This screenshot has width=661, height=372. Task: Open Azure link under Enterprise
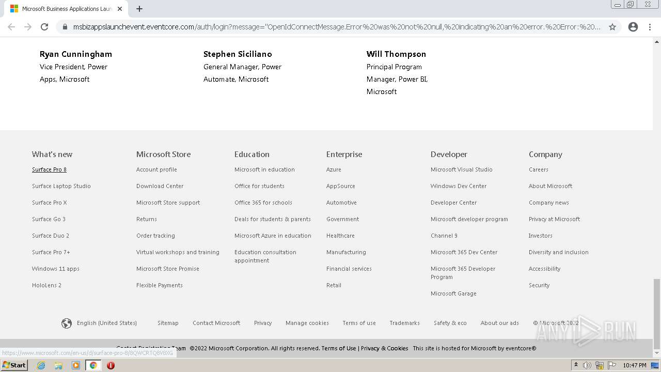point(334,169)
